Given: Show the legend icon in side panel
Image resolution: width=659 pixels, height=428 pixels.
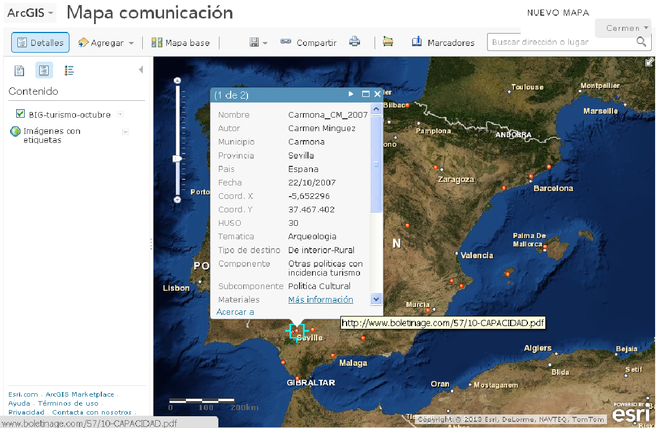Looking at the screenshot, I should 69,71.
